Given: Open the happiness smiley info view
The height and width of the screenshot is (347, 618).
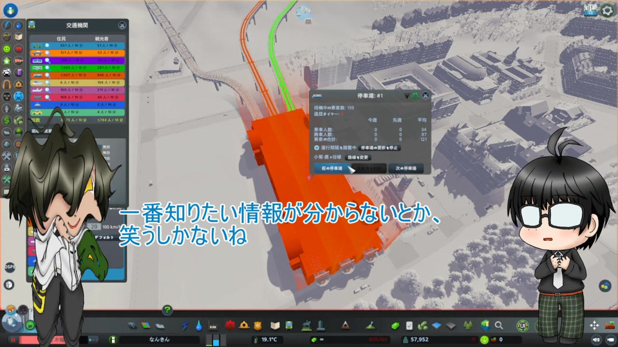Looking at the screenshot, I should tap(7, 49).
